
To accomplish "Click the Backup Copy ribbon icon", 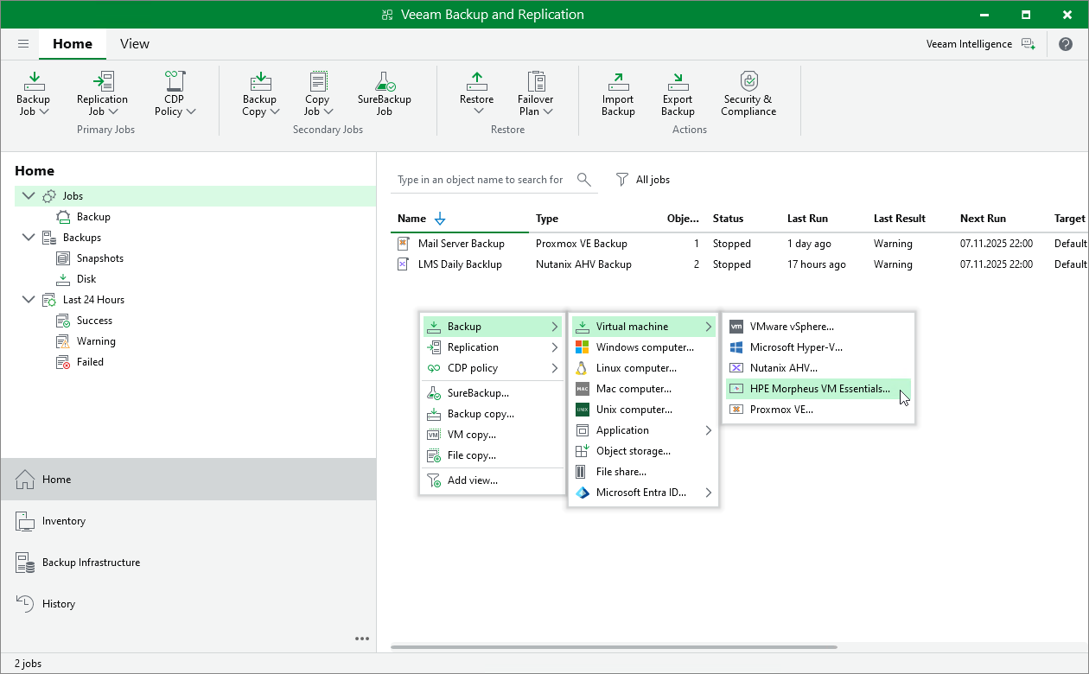I will tap(259, 83).
